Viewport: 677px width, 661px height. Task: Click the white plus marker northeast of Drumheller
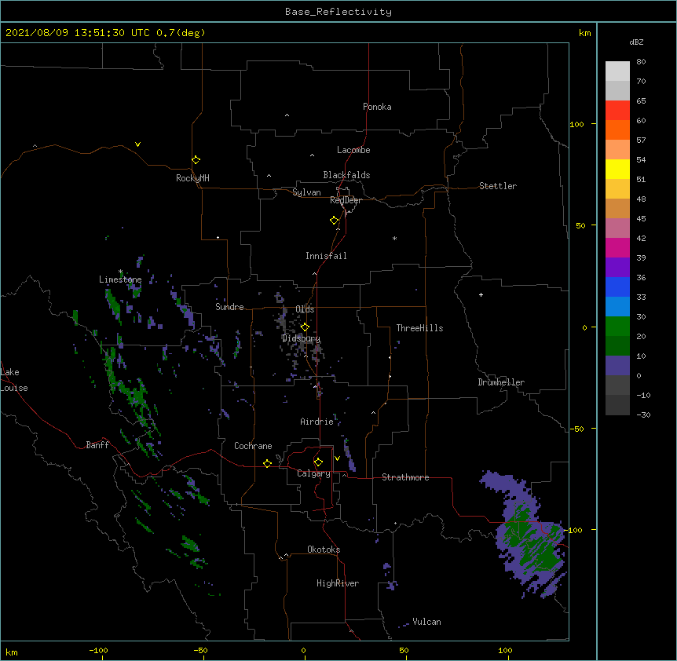[481, 294]
